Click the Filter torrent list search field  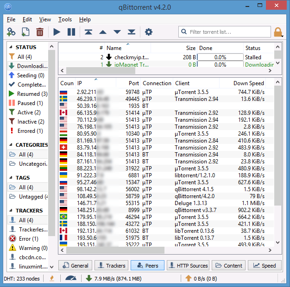[x=225, y=32]
